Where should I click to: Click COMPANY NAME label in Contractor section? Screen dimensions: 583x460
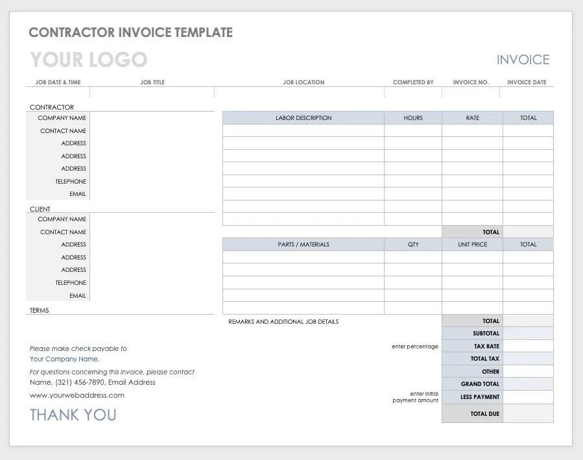[62, 118]
